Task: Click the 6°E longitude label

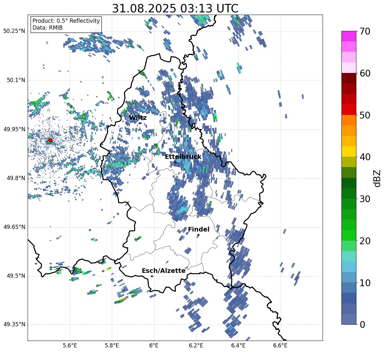Action: [x=154, y=345]
